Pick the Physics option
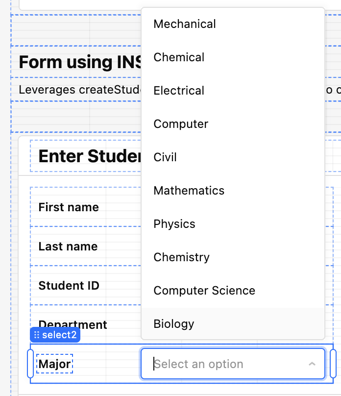Image resolution: width=341 pixels, height=396 pixels. point(233,224)
